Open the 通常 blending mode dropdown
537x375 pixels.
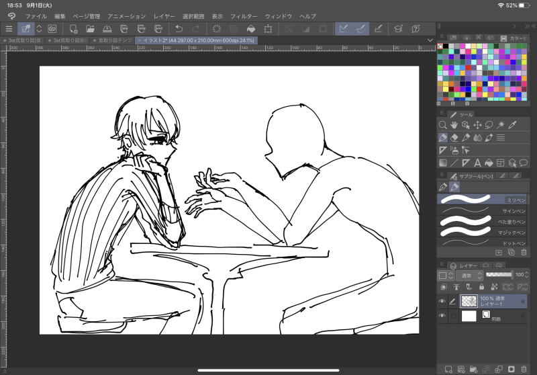pos(469,276)
